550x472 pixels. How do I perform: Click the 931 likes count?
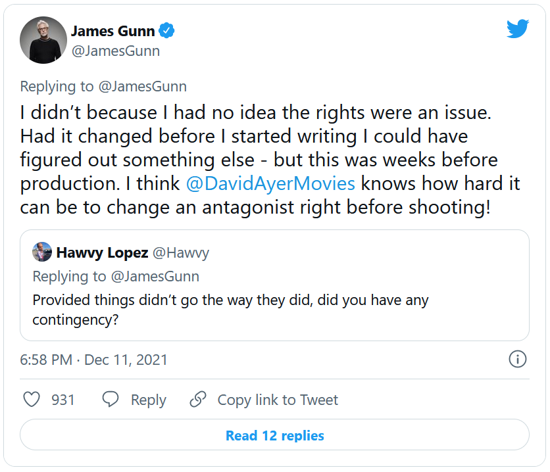point(63,400)
